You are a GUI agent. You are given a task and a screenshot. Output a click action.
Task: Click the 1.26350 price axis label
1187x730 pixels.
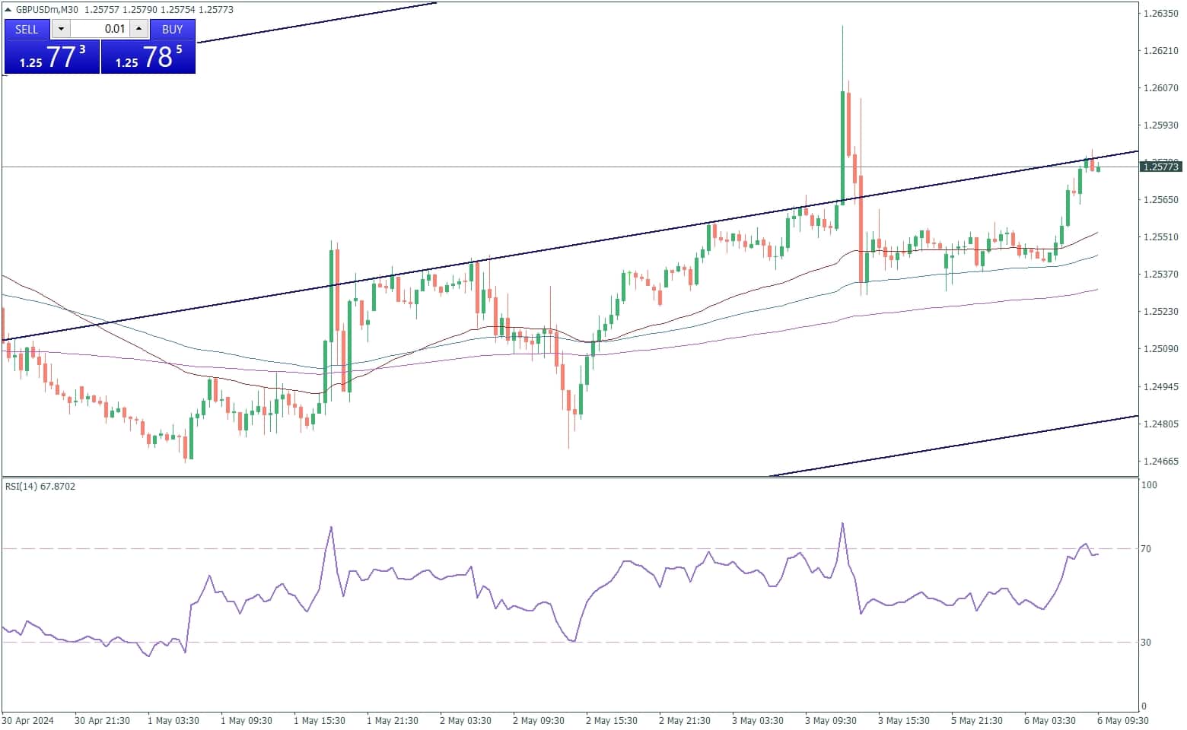click(x=1161, y=14)
